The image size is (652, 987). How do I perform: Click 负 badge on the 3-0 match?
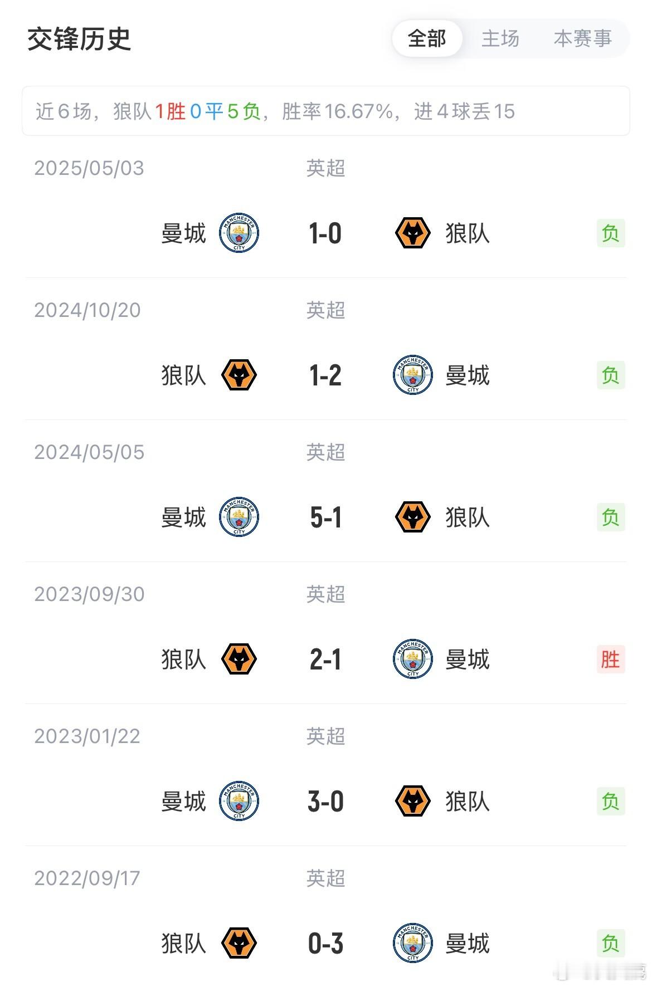[x=611, y=802]
